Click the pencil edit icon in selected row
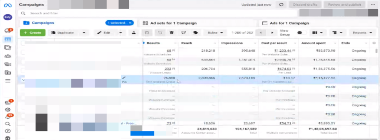Viewport: 380px width, 140px height. 124,78
